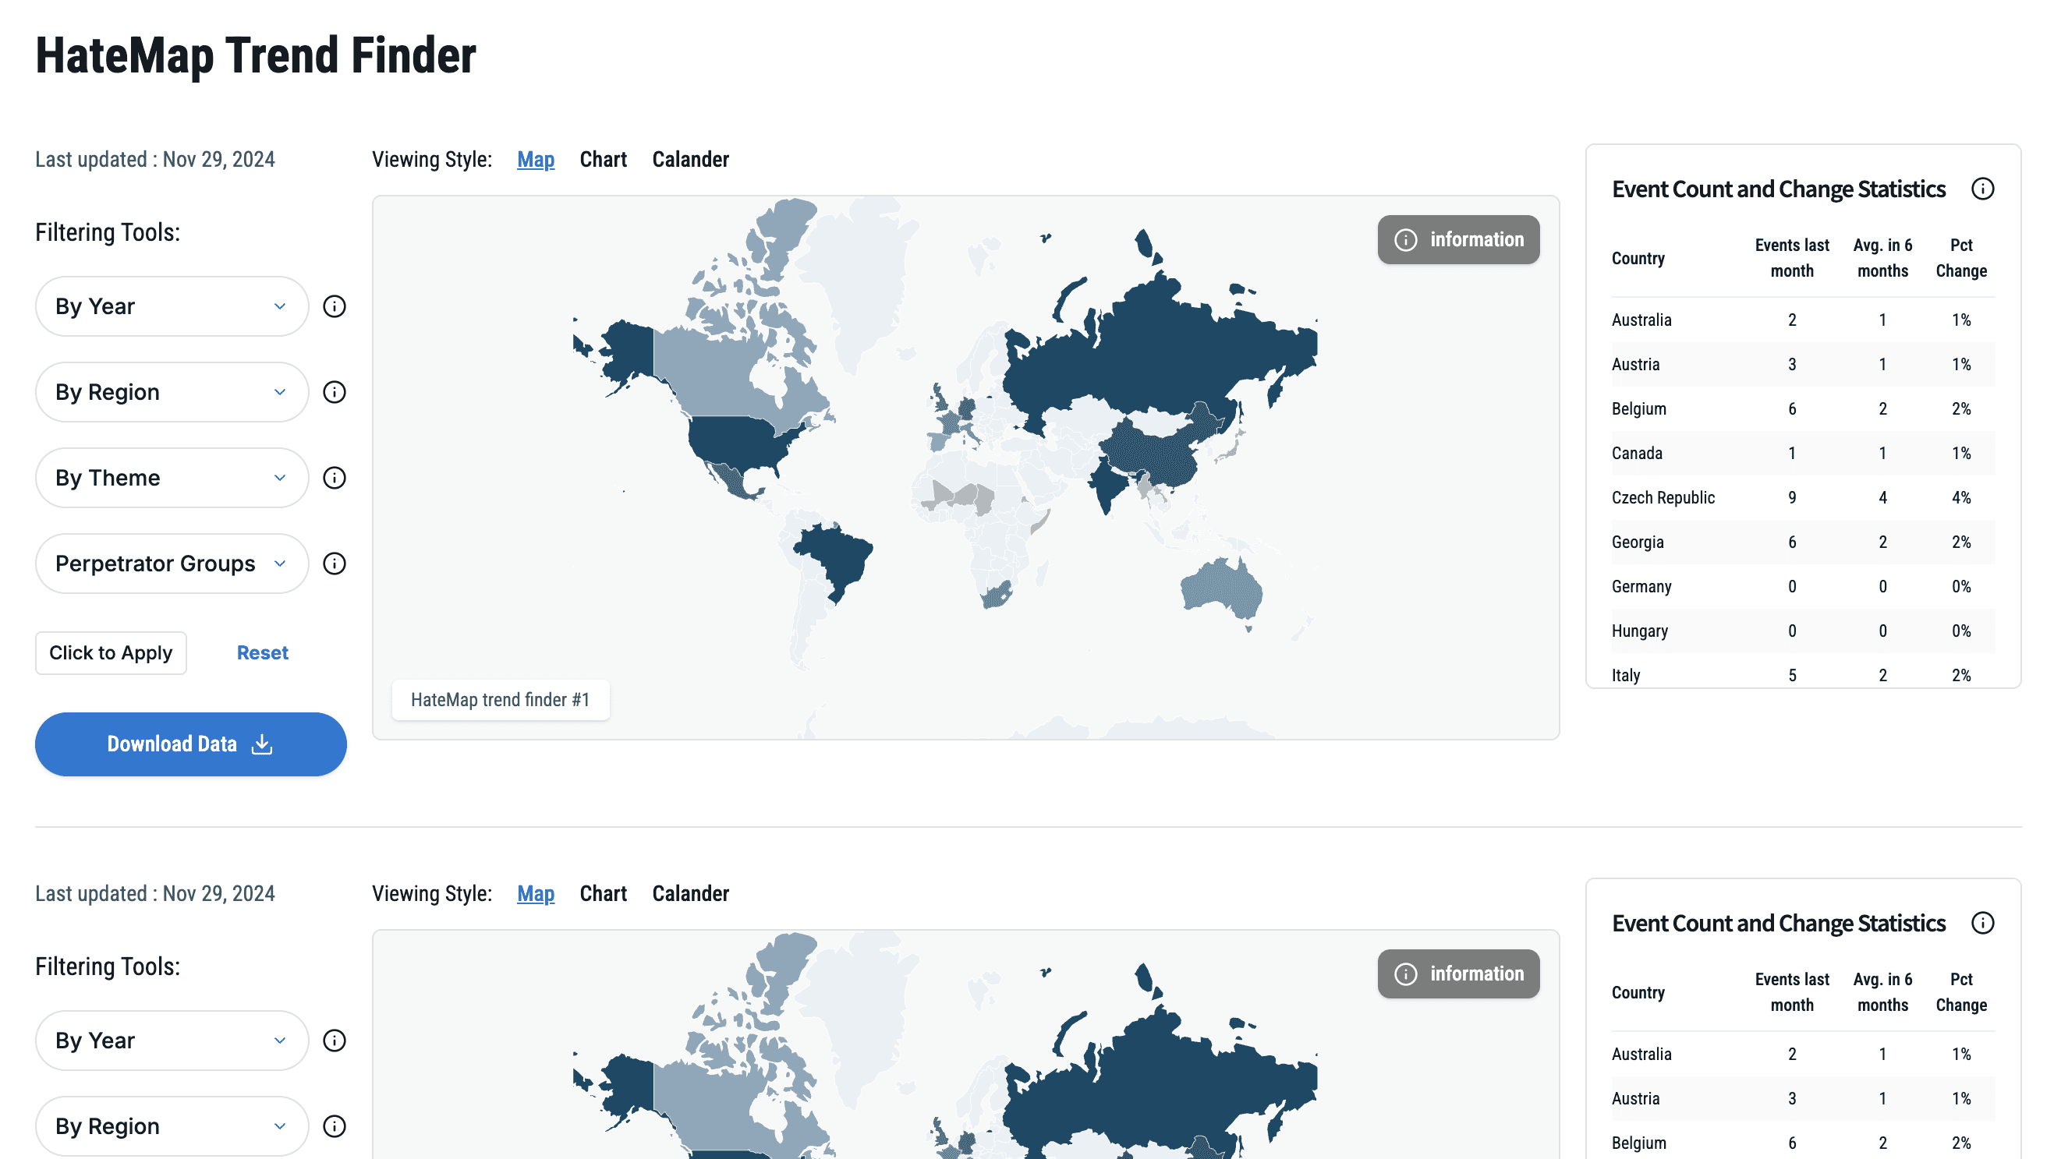
Task: Switch top view to Calander tab
Action: (x=689, y=159)
